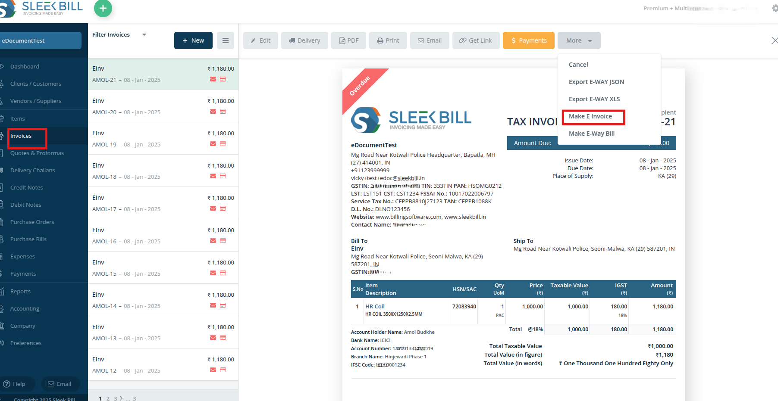Click the payment card icon on AMOL-19 row
Screen dimensions: 778x401
pos(223,144)
